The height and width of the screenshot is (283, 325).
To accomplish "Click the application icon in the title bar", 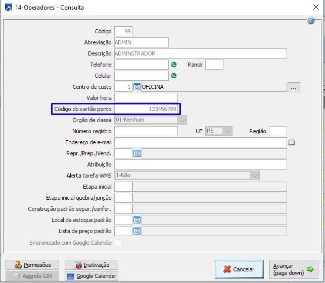I will (x=9, y=8).
